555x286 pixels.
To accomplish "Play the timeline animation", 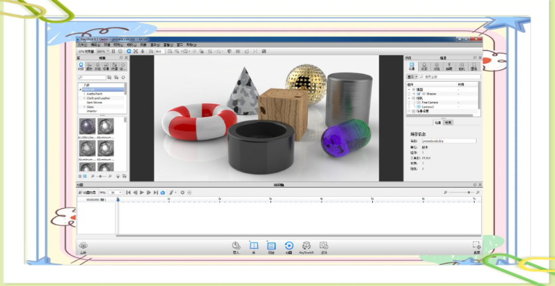I will click(x=142, y=192).
